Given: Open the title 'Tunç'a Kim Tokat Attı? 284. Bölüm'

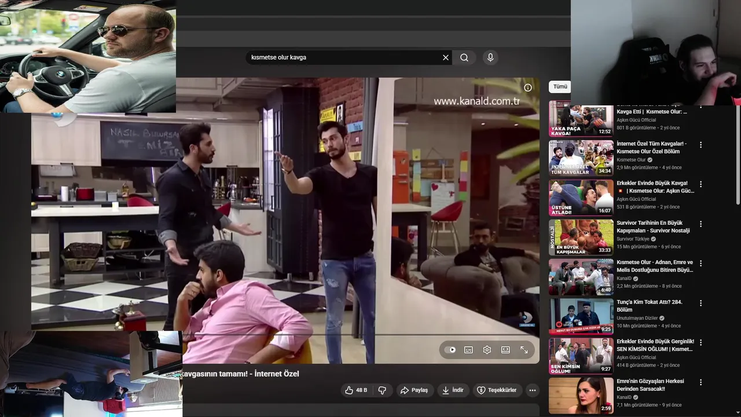Looking at the screenshot, I should [650, 306].
